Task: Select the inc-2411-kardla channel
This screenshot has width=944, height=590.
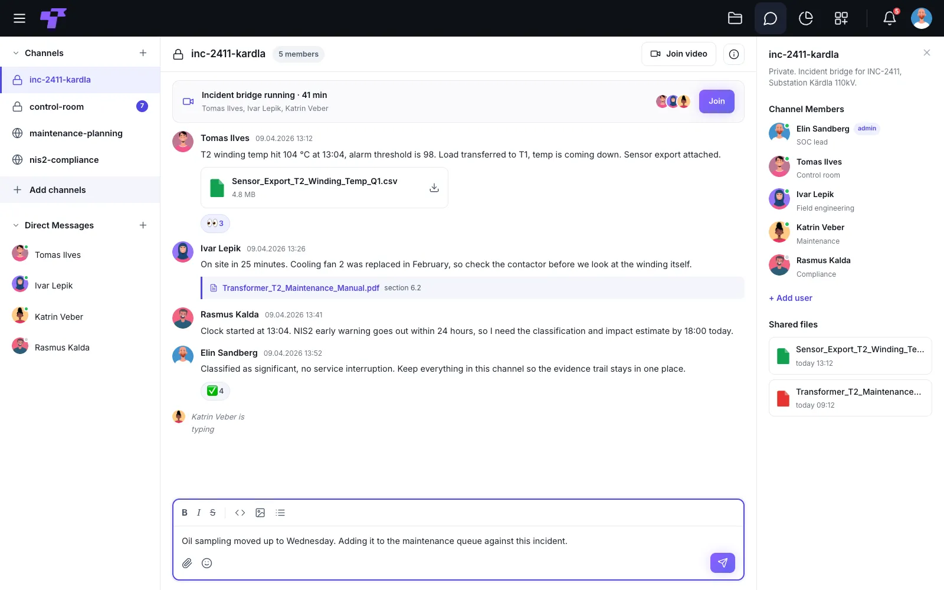Action: tap(80, 80)
